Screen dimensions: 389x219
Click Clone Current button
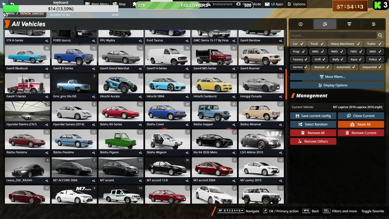point(361,116)
